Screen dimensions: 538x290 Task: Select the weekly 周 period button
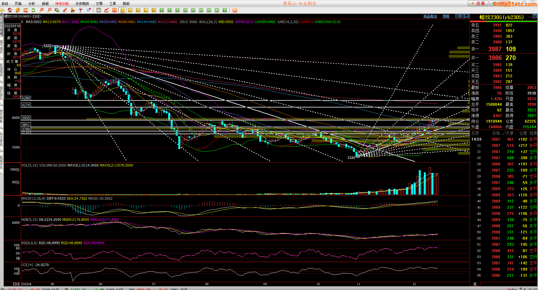click(x=130, y=10)
